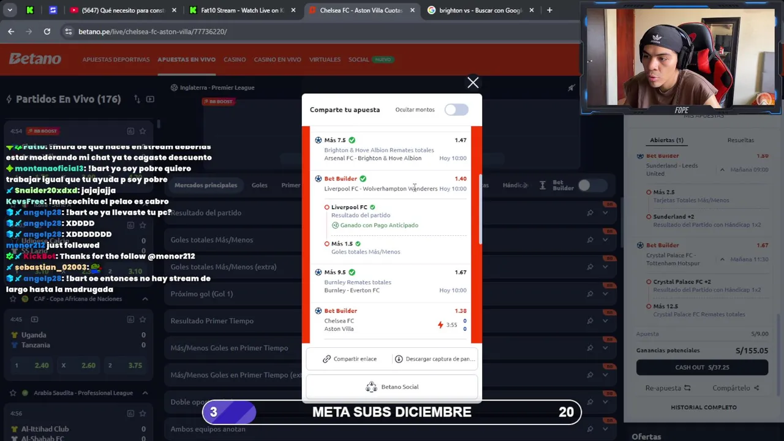Select the Mercados principales tab
Screen dimensions: 784x441
[205, 185]
